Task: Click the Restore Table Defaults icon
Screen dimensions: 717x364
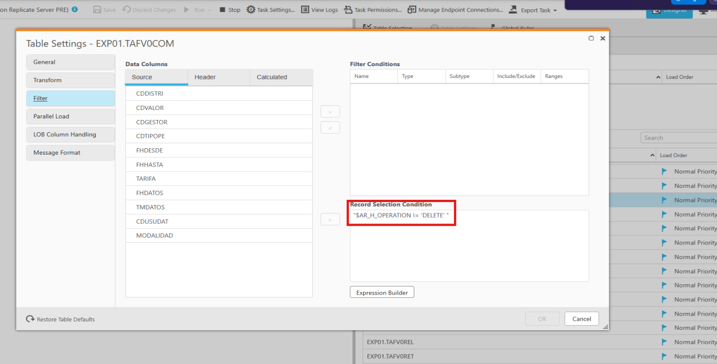Action: click(x=31, y=319)
